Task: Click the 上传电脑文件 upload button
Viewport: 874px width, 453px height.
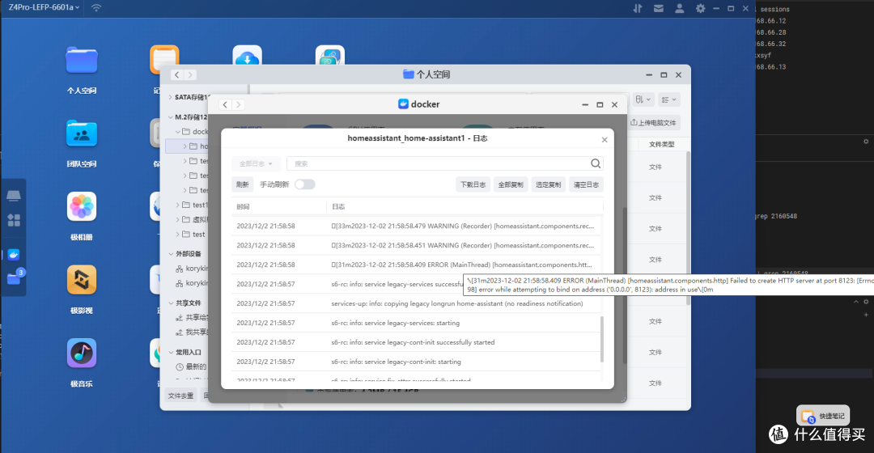Action: point(654,123)
